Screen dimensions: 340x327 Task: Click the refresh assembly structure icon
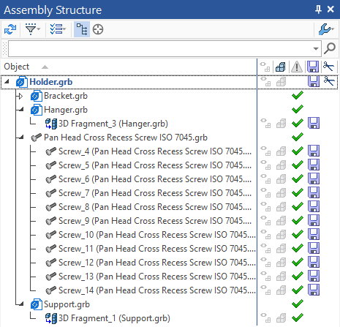(x=10, y=29)
